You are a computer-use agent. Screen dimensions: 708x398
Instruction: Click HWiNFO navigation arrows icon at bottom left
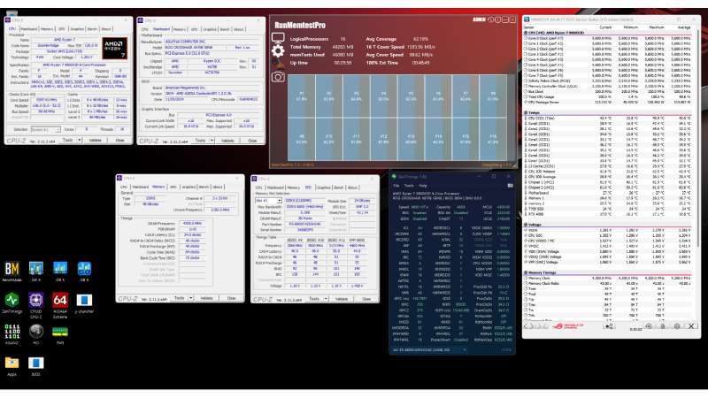(528, 325)
